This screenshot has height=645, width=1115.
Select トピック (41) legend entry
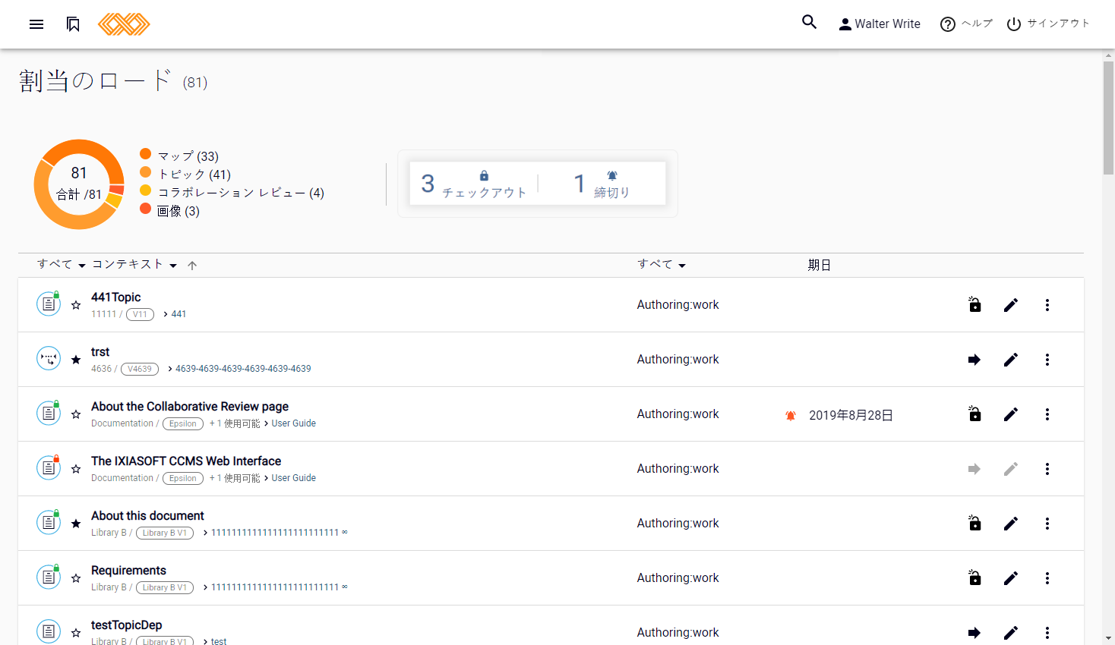pos(185,174)
